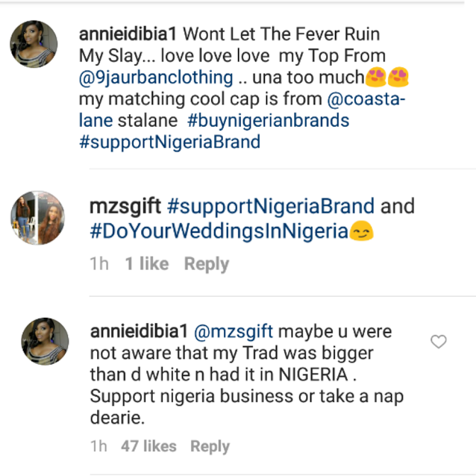476x476 pixels.
Task: Open annieidibia1's profile picture on the caption
Action: [x=34, y=45]
